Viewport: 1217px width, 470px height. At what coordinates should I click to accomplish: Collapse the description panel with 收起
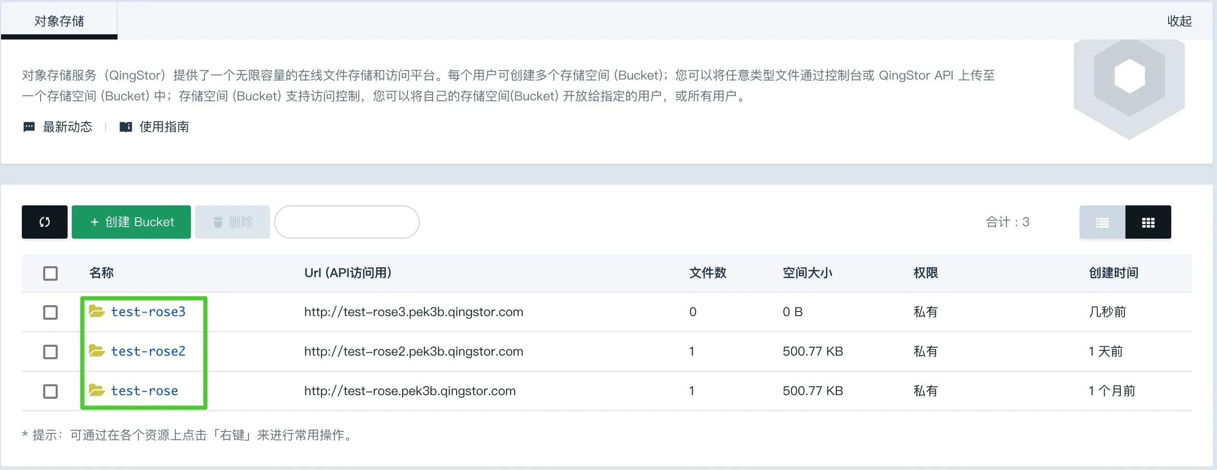pyautogui.click(x=1179, y=21)
